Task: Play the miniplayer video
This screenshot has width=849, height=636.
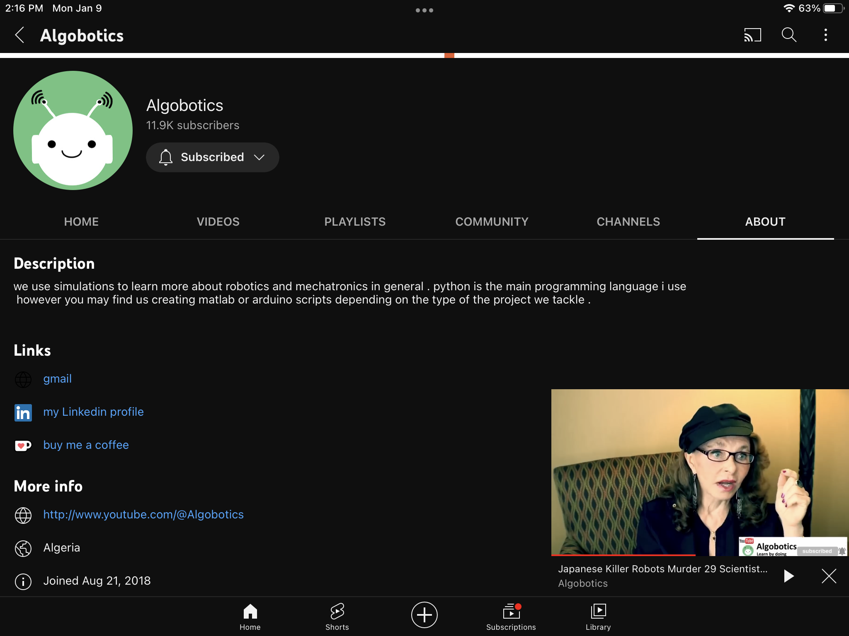Action: (788, 576)
